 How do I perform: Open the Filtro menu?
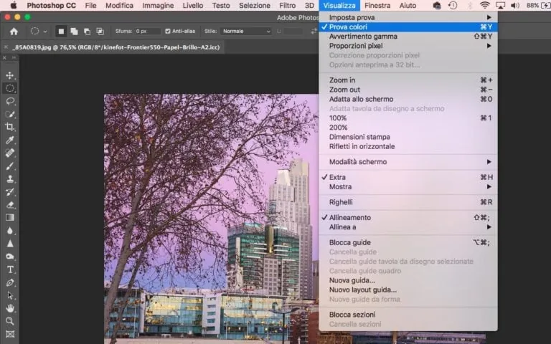pyautogui.click(x=288, y=6)
